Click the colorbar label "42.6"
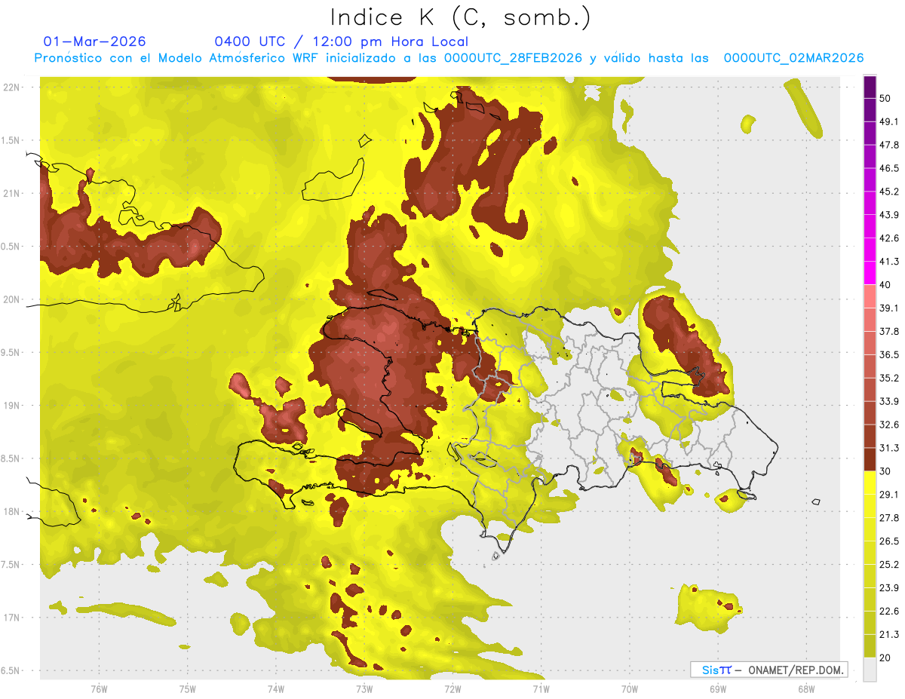The height and width of the screenshot is (699, 905). [x=889, y=238]
